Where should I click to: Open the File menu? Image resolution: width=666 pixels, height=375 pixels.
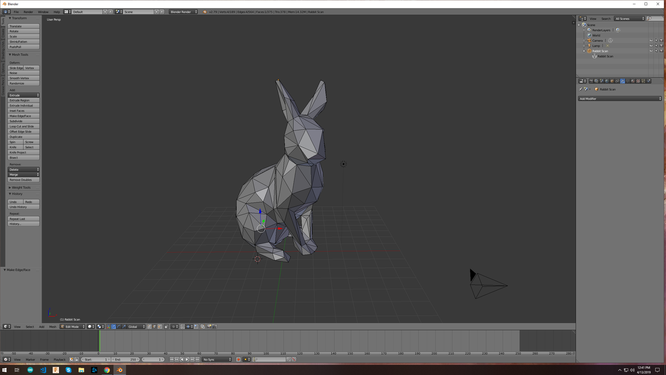tap(16, 12)
